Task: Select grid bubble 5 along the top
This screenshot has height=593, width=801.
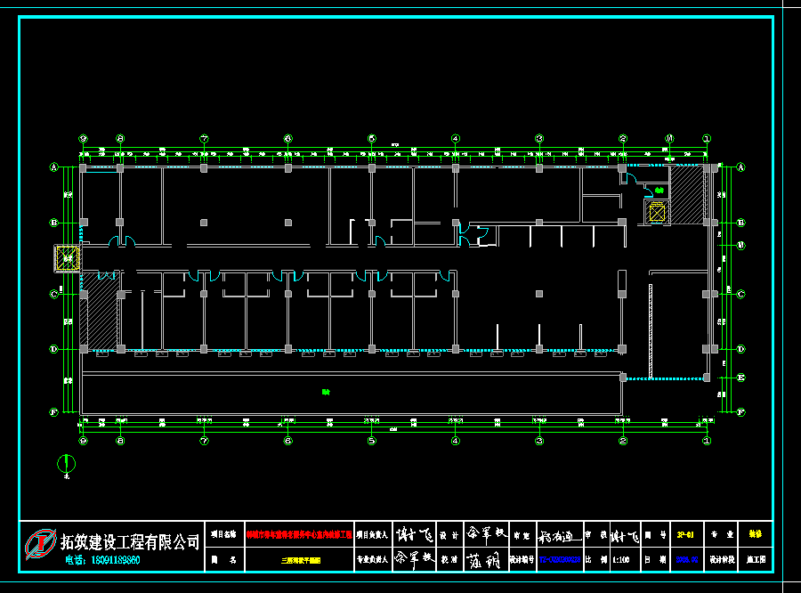Action: (x=371, y=139)
